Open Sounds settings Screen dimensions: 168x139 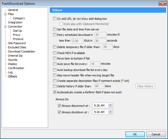(x=13, y=60)
